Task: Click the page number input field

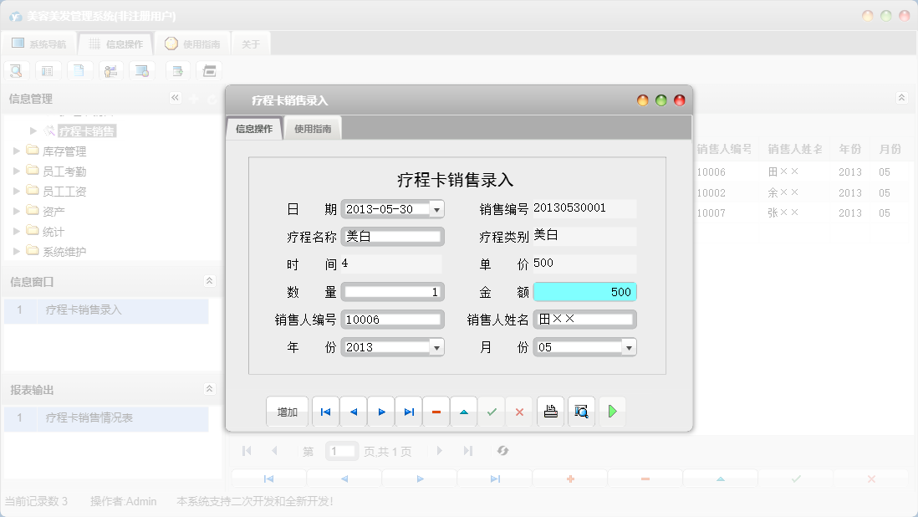Action: pos(341,451)
